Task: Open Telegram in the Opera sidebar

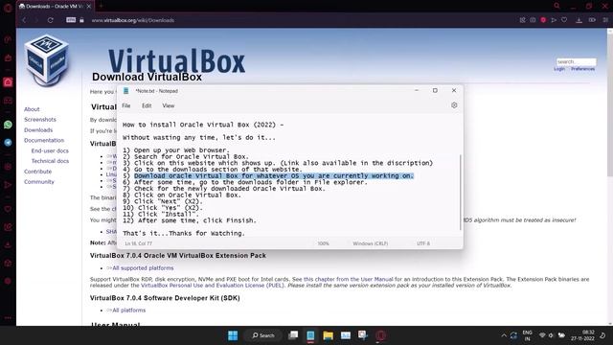Action: pyautogui.click(x=8, y=143)
